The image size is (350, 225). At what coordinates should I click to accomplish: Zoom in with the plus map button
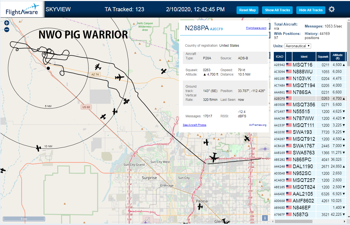pyautogui.click(x=7, y=23)
